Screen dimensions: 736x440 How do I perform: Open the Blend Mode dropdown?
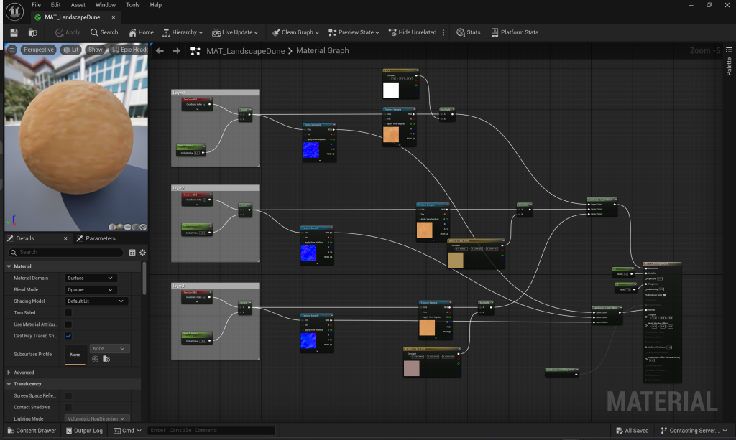pos(90,289)
